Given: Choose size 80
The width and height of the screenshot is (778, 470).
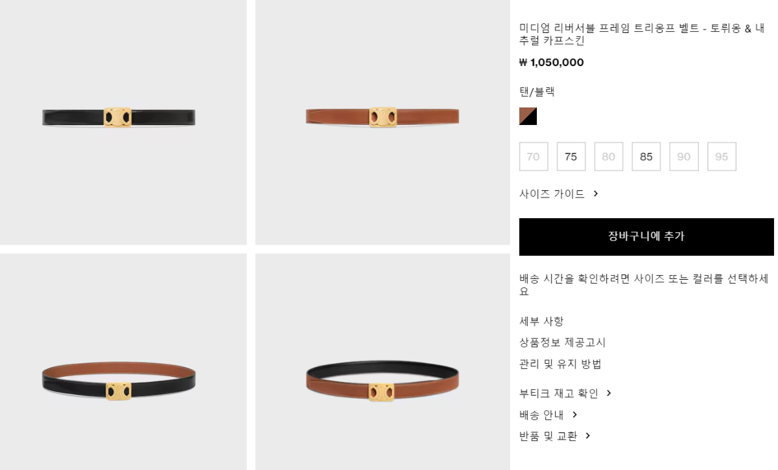Looking at the screenshot, I should coord(609,157).
